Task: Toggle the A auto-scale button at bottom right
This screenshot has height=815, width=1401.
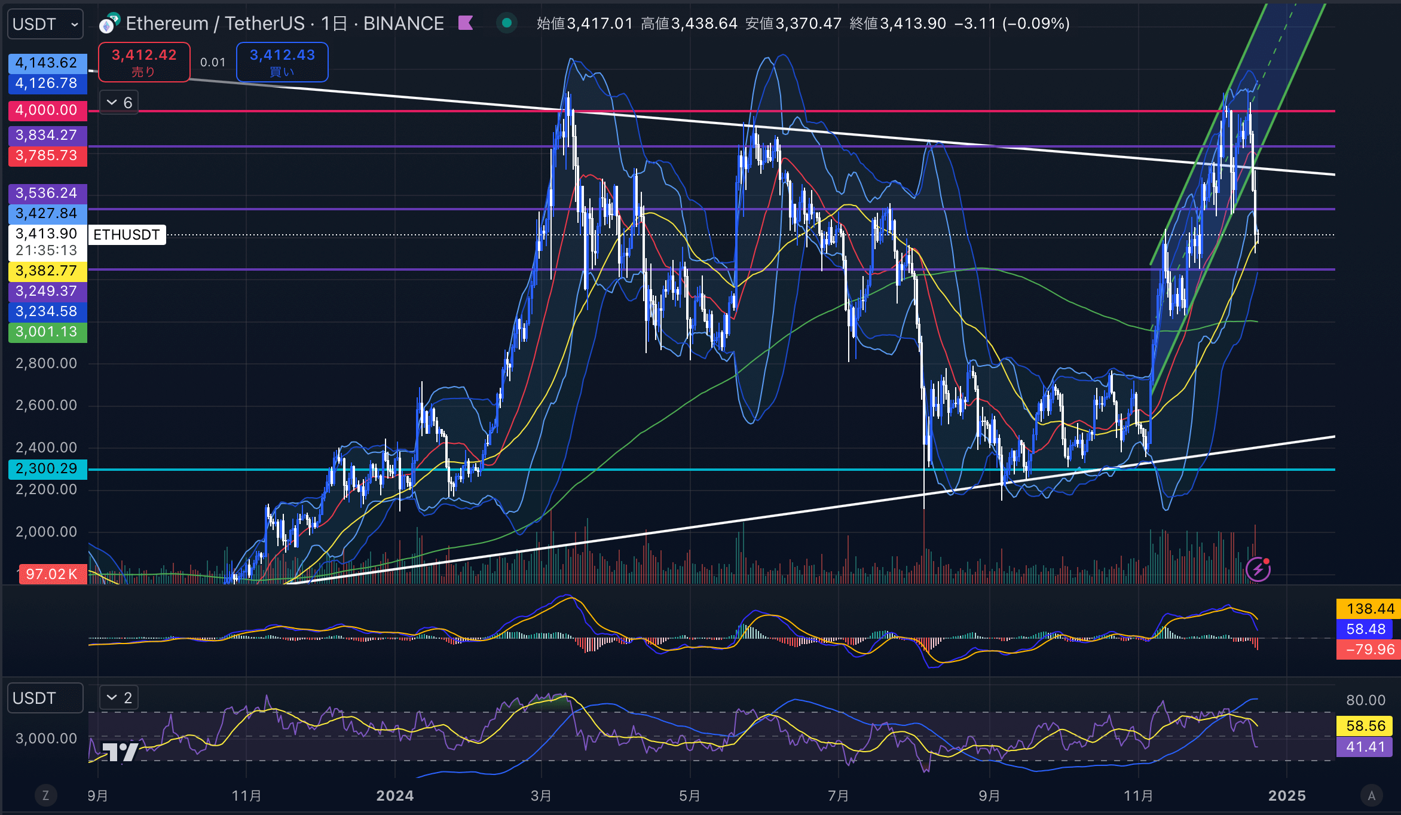Action: pos(1372,795)
